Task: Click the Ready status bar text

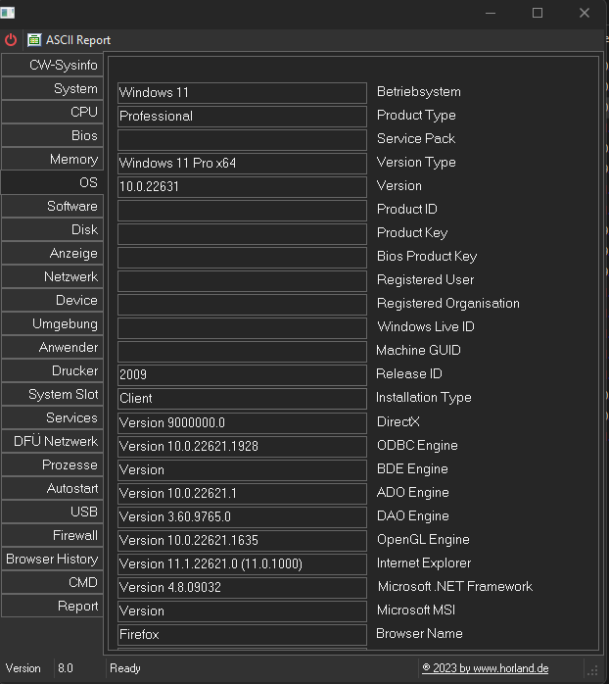Action: pyautogui.click(x=125, y=668)
